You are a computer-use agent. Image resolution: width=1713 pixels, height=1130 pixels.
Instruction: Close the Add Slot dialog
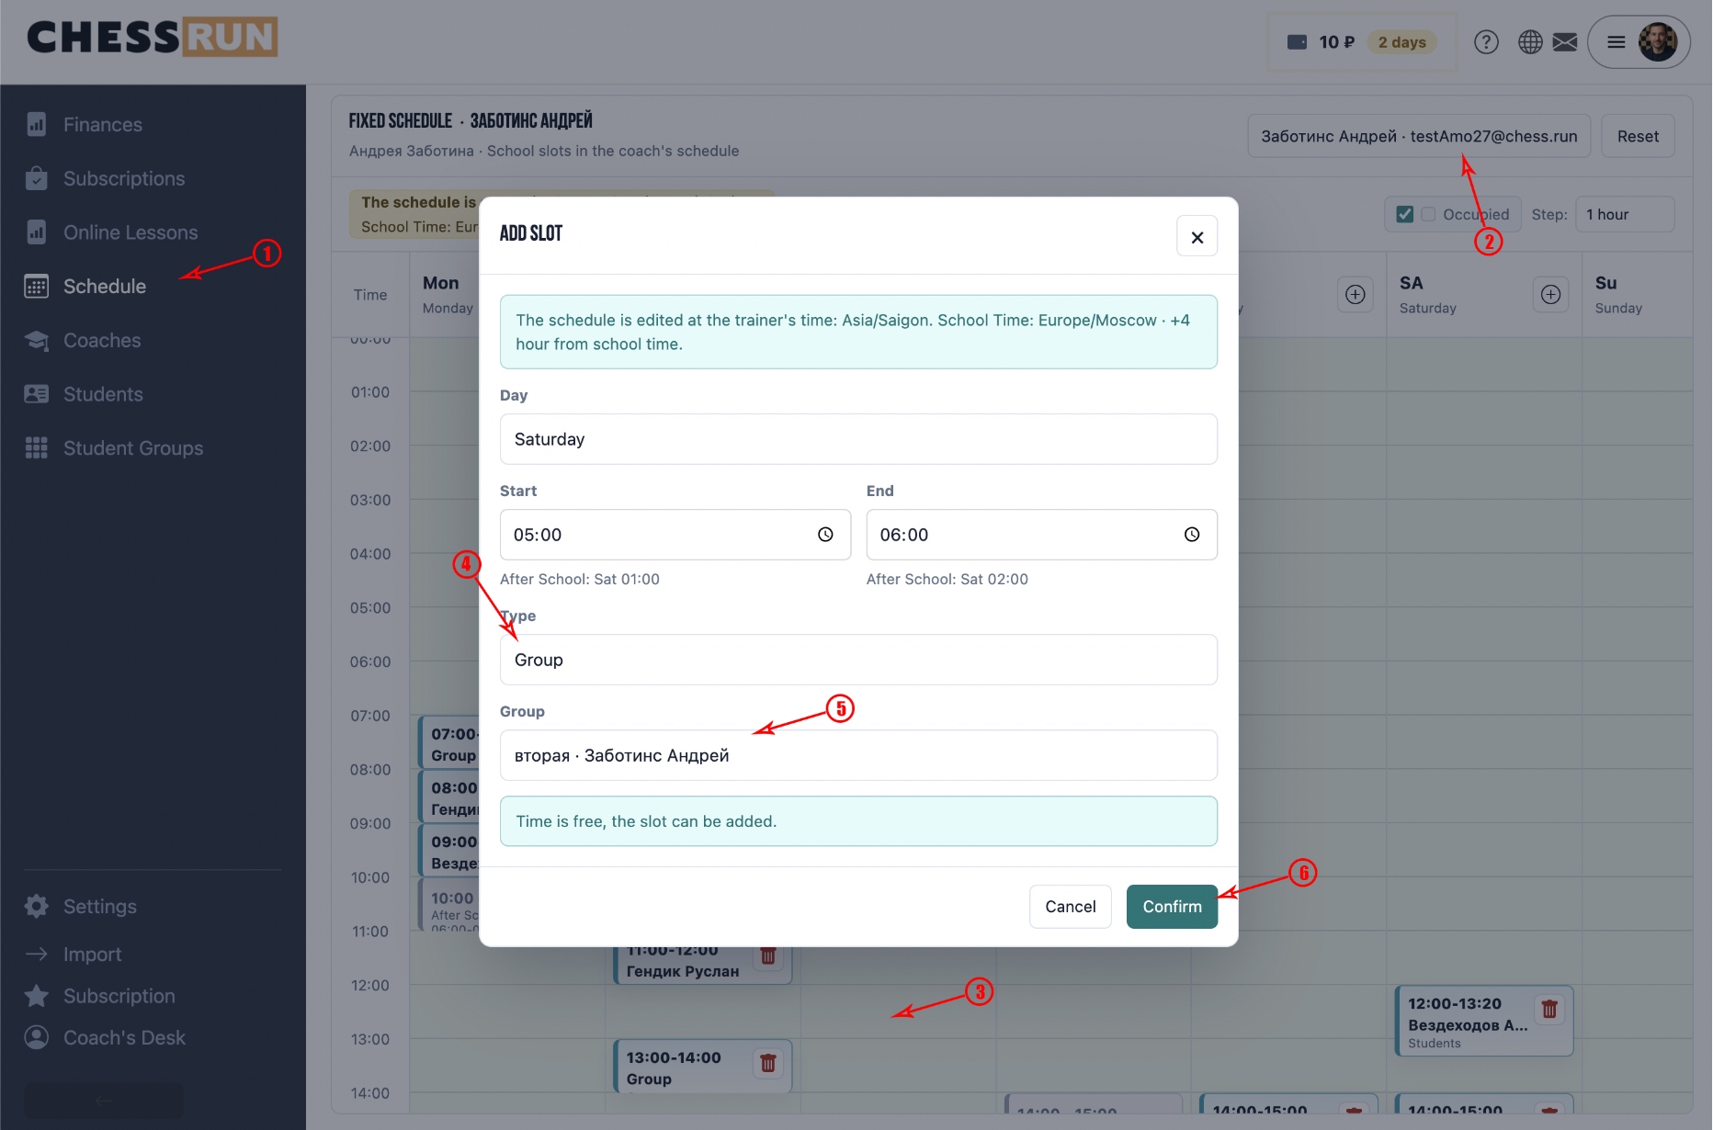tap(1197, 237)
